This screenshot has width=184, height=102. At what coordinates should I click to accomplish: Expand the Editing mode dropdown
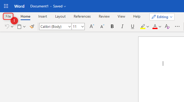click(162, 17)
